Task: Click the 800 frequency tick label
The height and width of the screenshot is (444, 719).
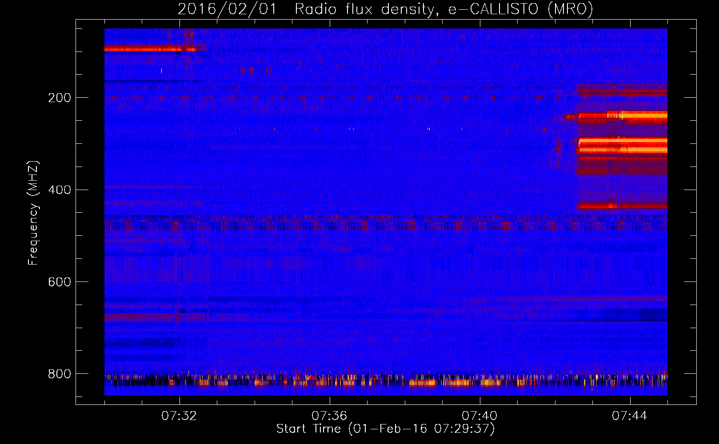Action: 59,374
